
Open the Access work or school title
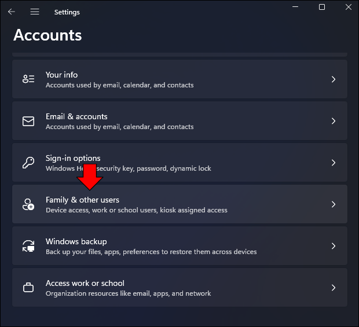tap(85, 283)
